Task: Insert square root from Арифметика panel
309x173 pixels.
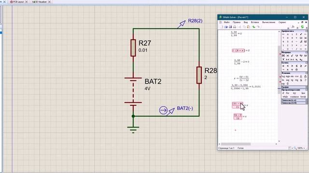Action: (x=301, y=42)
